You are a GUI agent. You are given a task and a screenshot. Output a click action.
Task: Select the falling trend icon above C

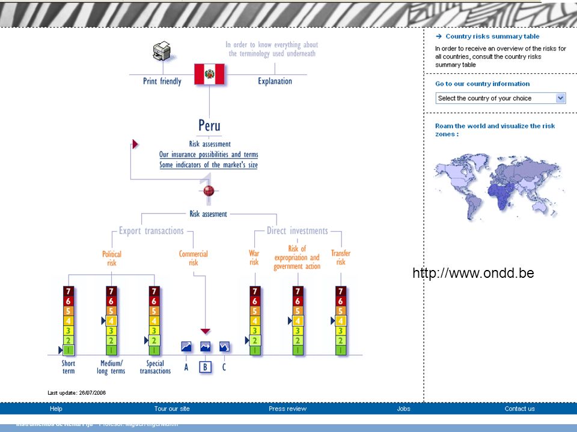pyautogui.click(x=224, y=346)
